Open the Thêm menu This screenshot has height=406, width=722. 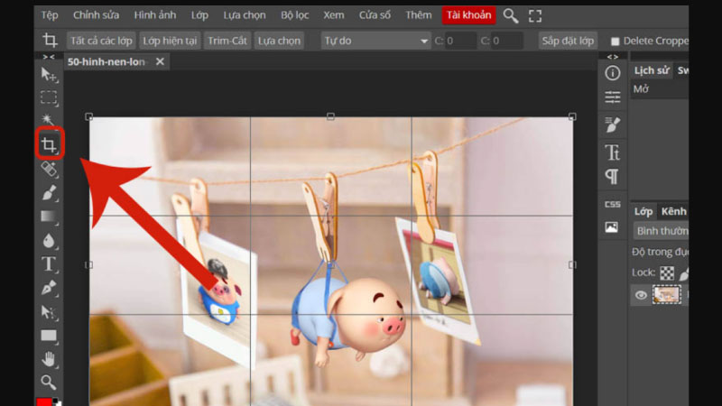[419, 15]
